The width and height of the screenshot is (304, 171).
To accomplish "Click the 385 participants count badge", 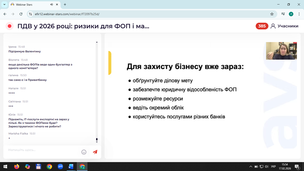I will click(262, 26).
